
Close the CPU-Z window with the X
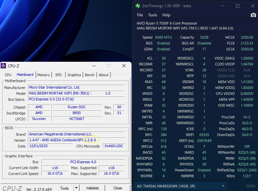point(124,66)
